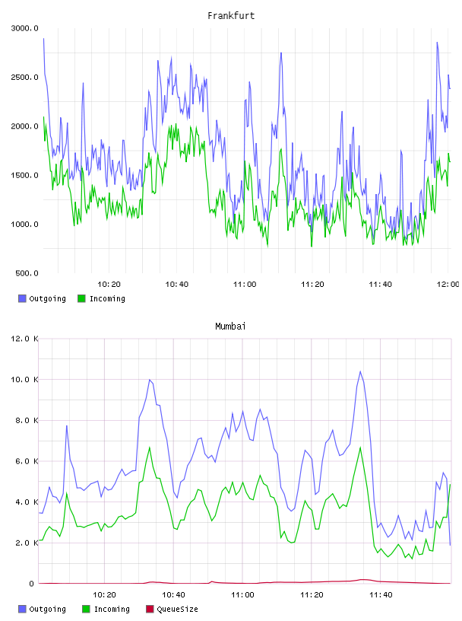This screenshot has height=621, width=462.
Task: Click the 6.0 K y-axis label on Mumbai
Action: pos(27,461)
